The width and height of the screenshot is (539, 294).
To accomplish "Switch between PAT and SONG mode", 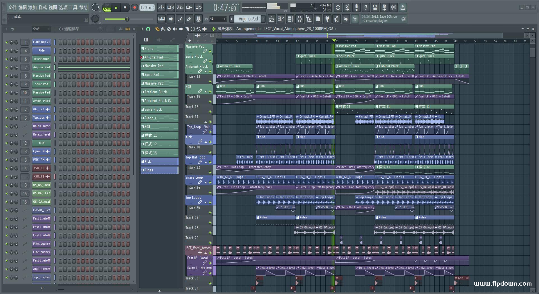I will 107,8.
